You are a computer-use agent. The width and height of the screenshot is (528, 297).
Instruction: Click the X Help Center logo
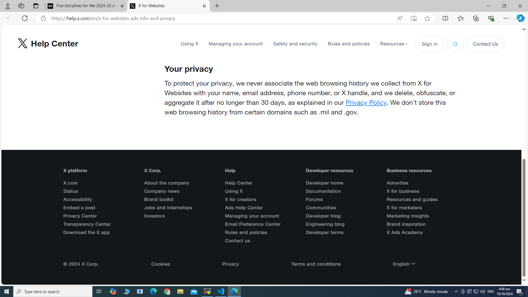pos(48,43)
